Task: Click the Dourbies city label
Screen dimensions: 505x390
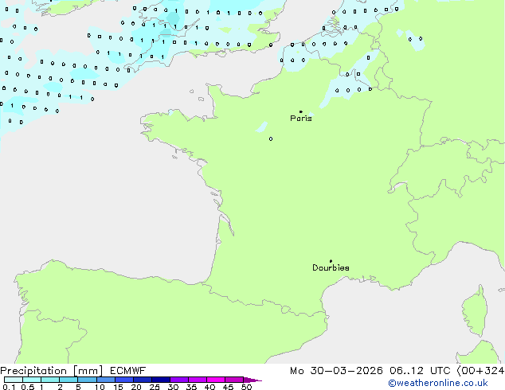Action: pos(331,267)
